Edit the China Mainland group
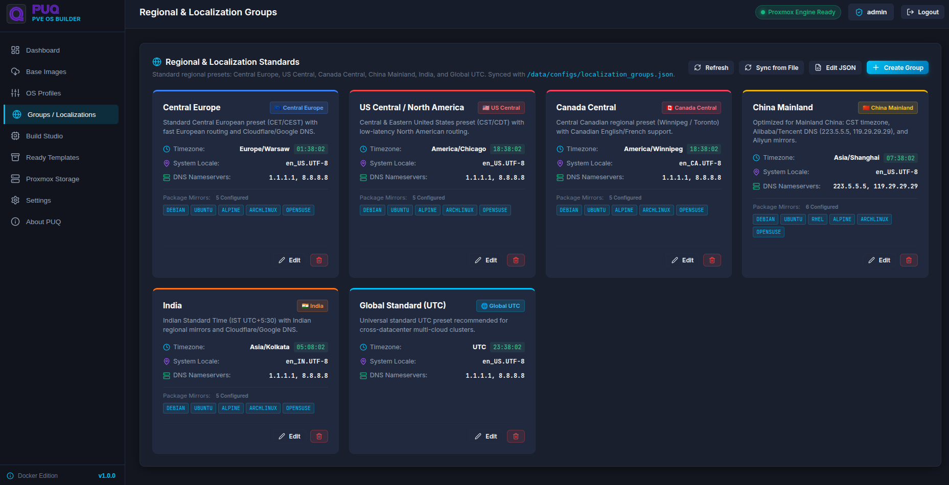This screenshot has width=949, height=485. (879, 260)
